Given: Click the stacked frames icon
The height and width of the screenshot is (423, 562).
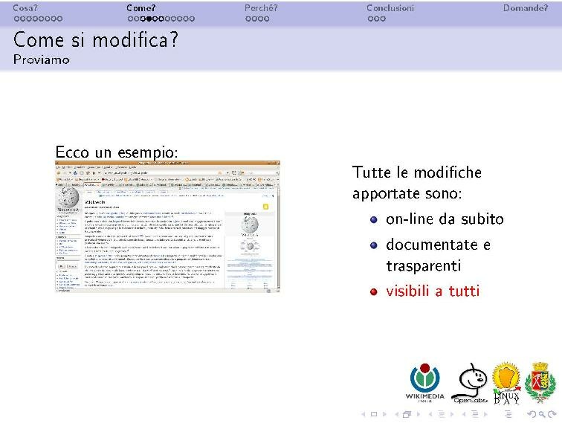Looking at the screenshot, I should pos(407,414).
